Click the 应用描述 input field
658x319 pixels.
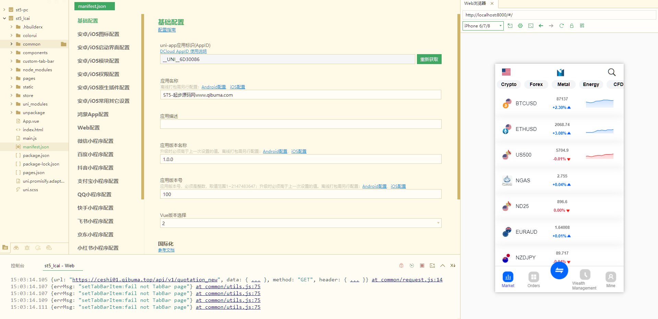point(300,124)
